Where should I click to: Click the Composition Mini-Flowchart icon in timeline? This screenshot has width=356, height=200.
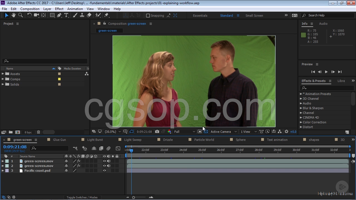pyautogui.click(x=75, y=149)
